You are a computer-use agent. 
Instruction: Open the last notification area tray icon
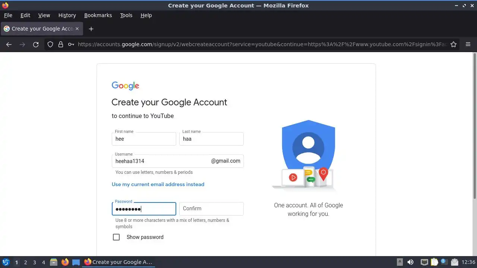tap(454, 262)
